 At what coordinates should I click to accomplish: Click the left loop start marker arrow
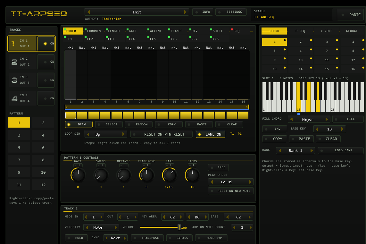click(67, 107)
